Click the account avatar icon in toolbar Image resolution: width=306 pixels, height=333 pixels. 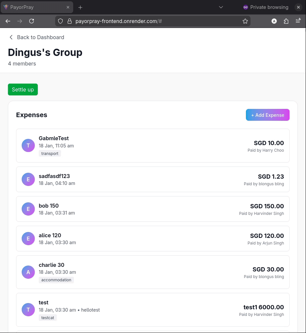(274, 21)
